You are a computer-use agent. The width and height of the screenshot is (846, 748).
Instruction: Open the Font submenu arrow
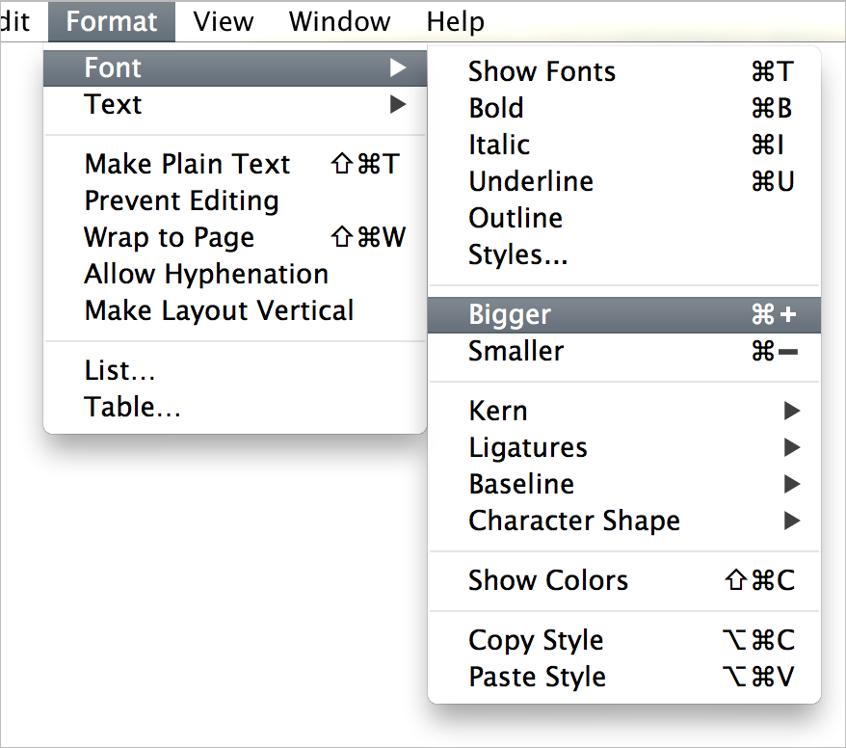(398, 68)
